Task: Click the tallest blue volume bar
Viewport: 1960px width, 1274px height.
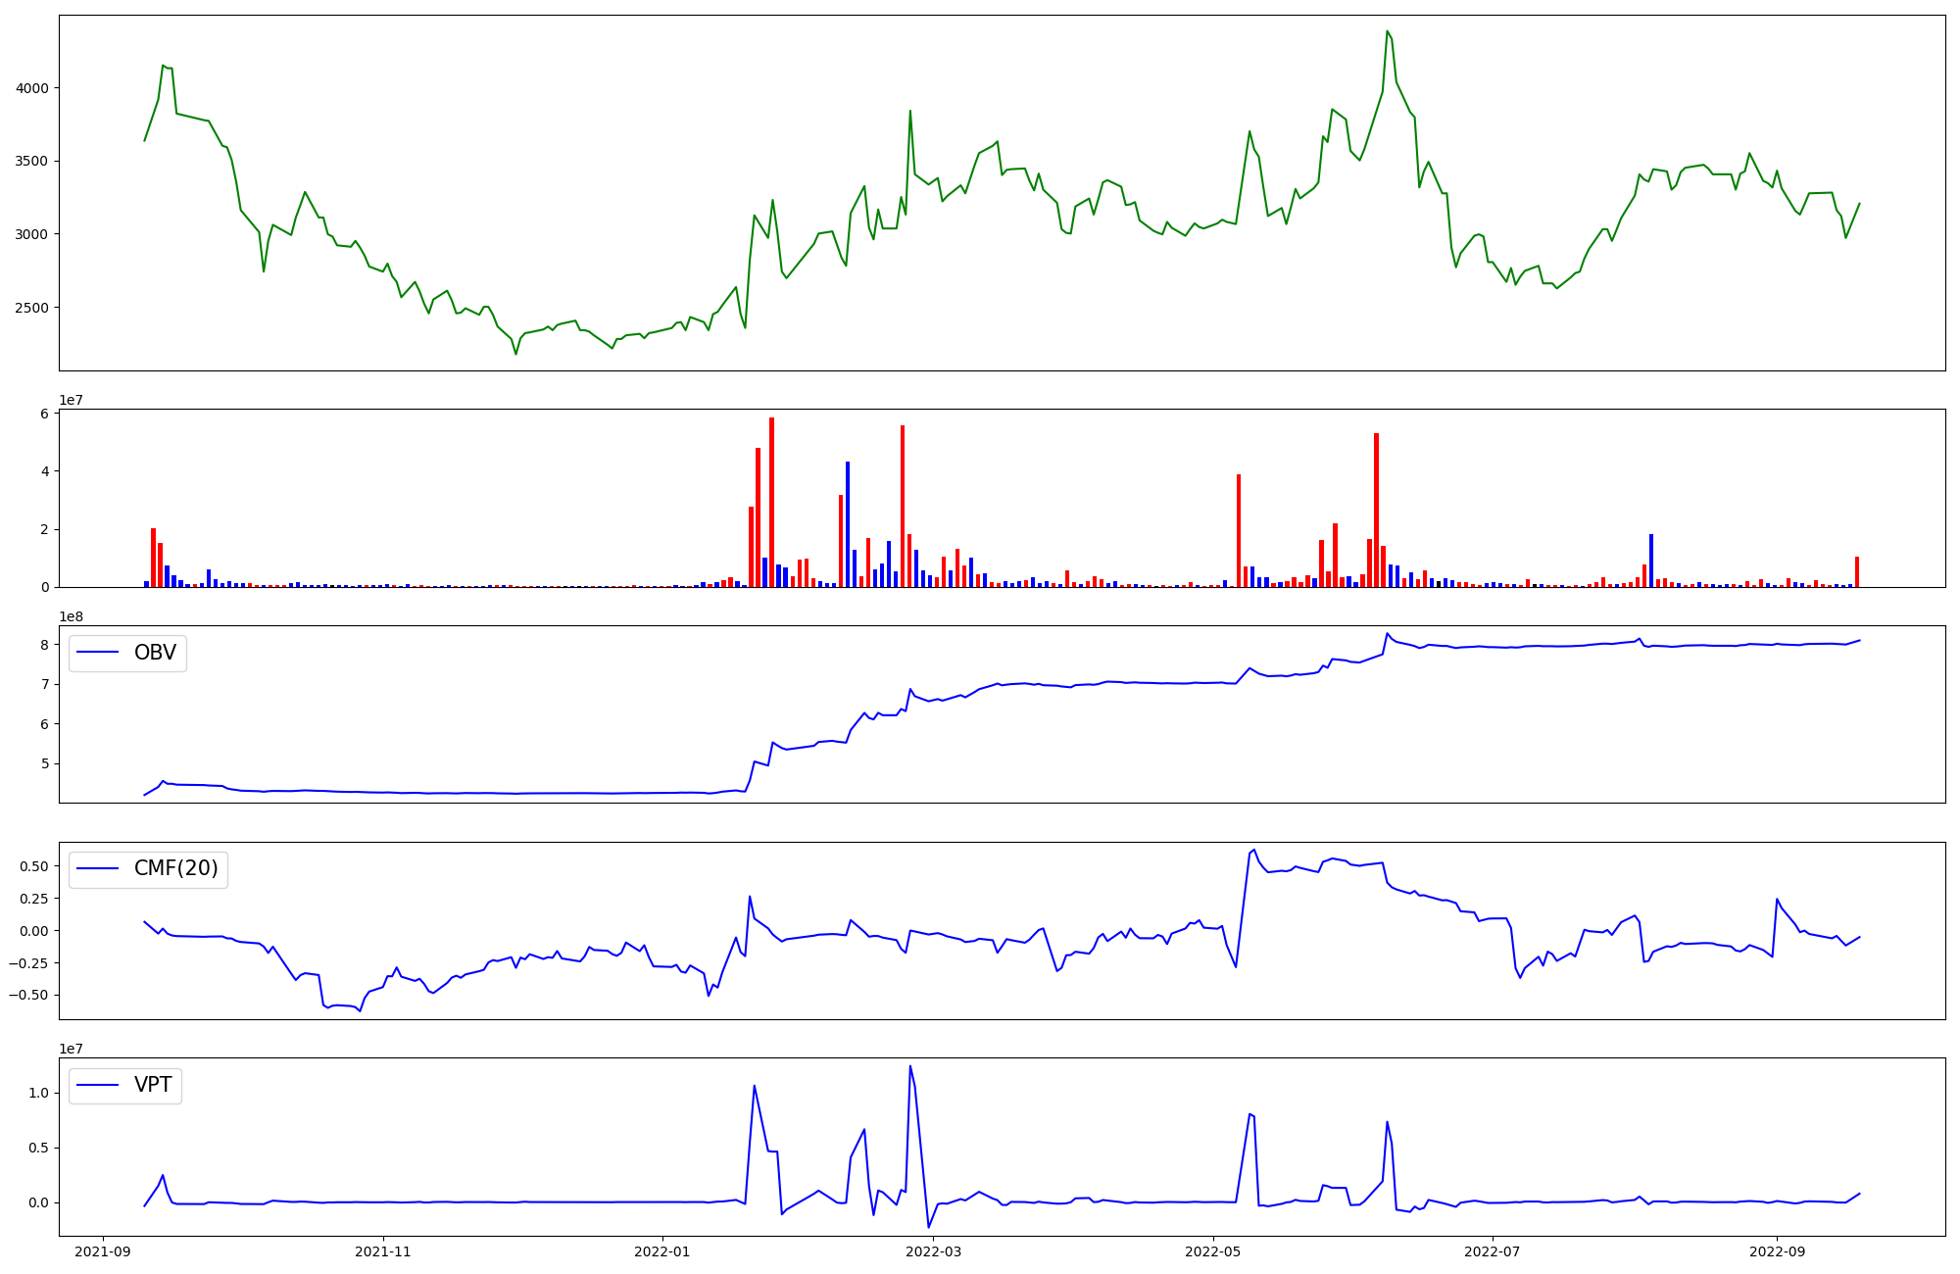Action: (x=848, y=524)
